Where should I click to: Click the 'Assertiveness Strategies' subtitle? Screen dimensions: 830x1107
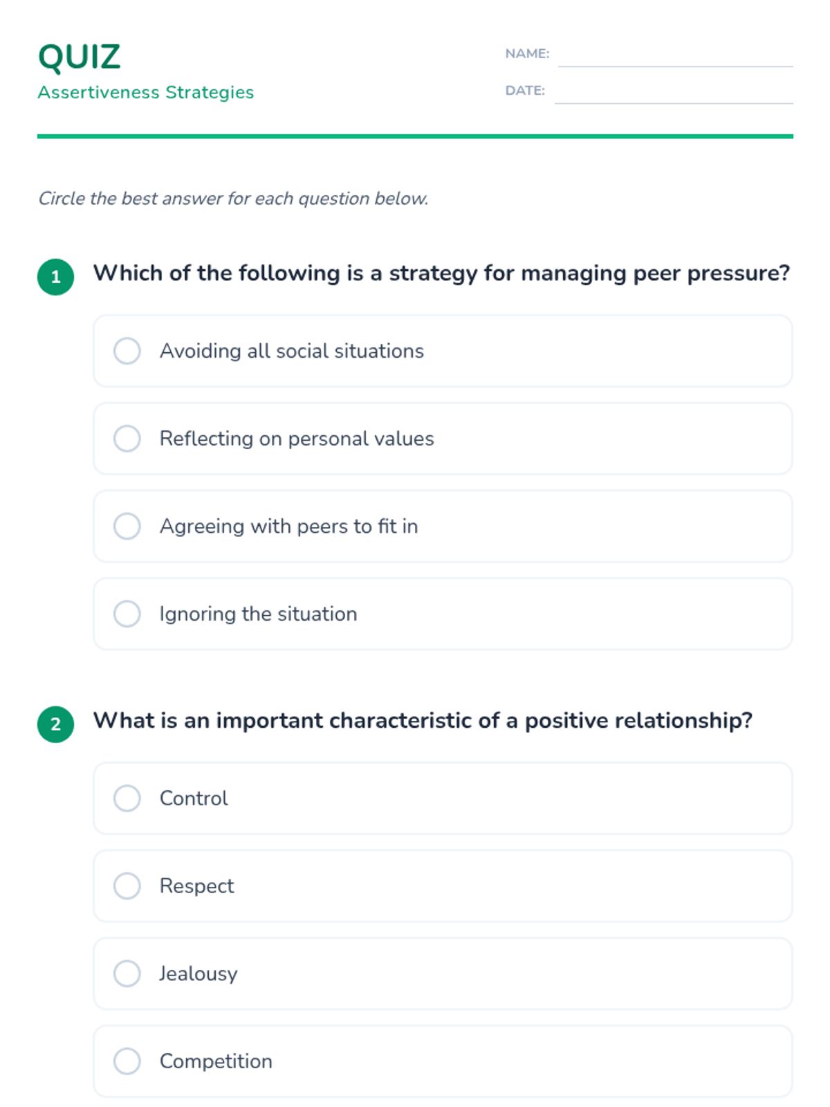(x=146, y=92)
